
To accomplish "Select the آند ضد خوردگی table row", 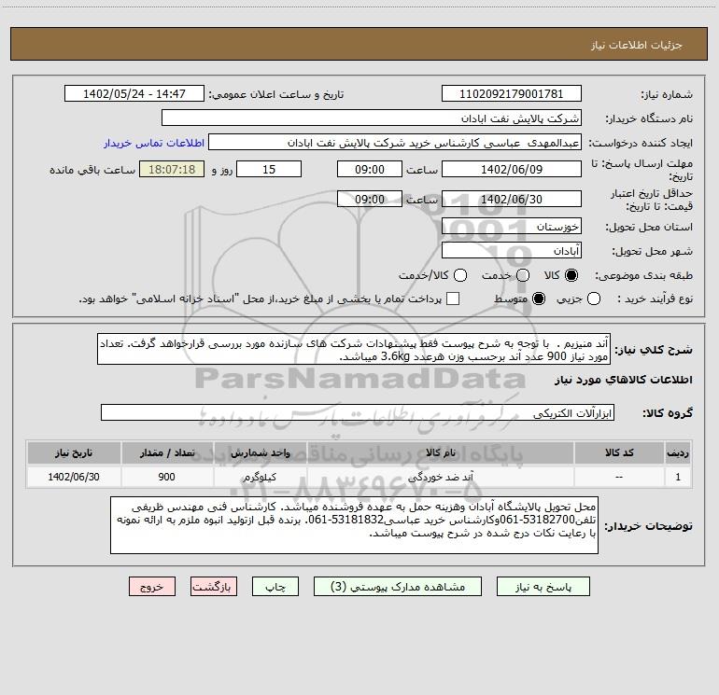I will (359, 477).
